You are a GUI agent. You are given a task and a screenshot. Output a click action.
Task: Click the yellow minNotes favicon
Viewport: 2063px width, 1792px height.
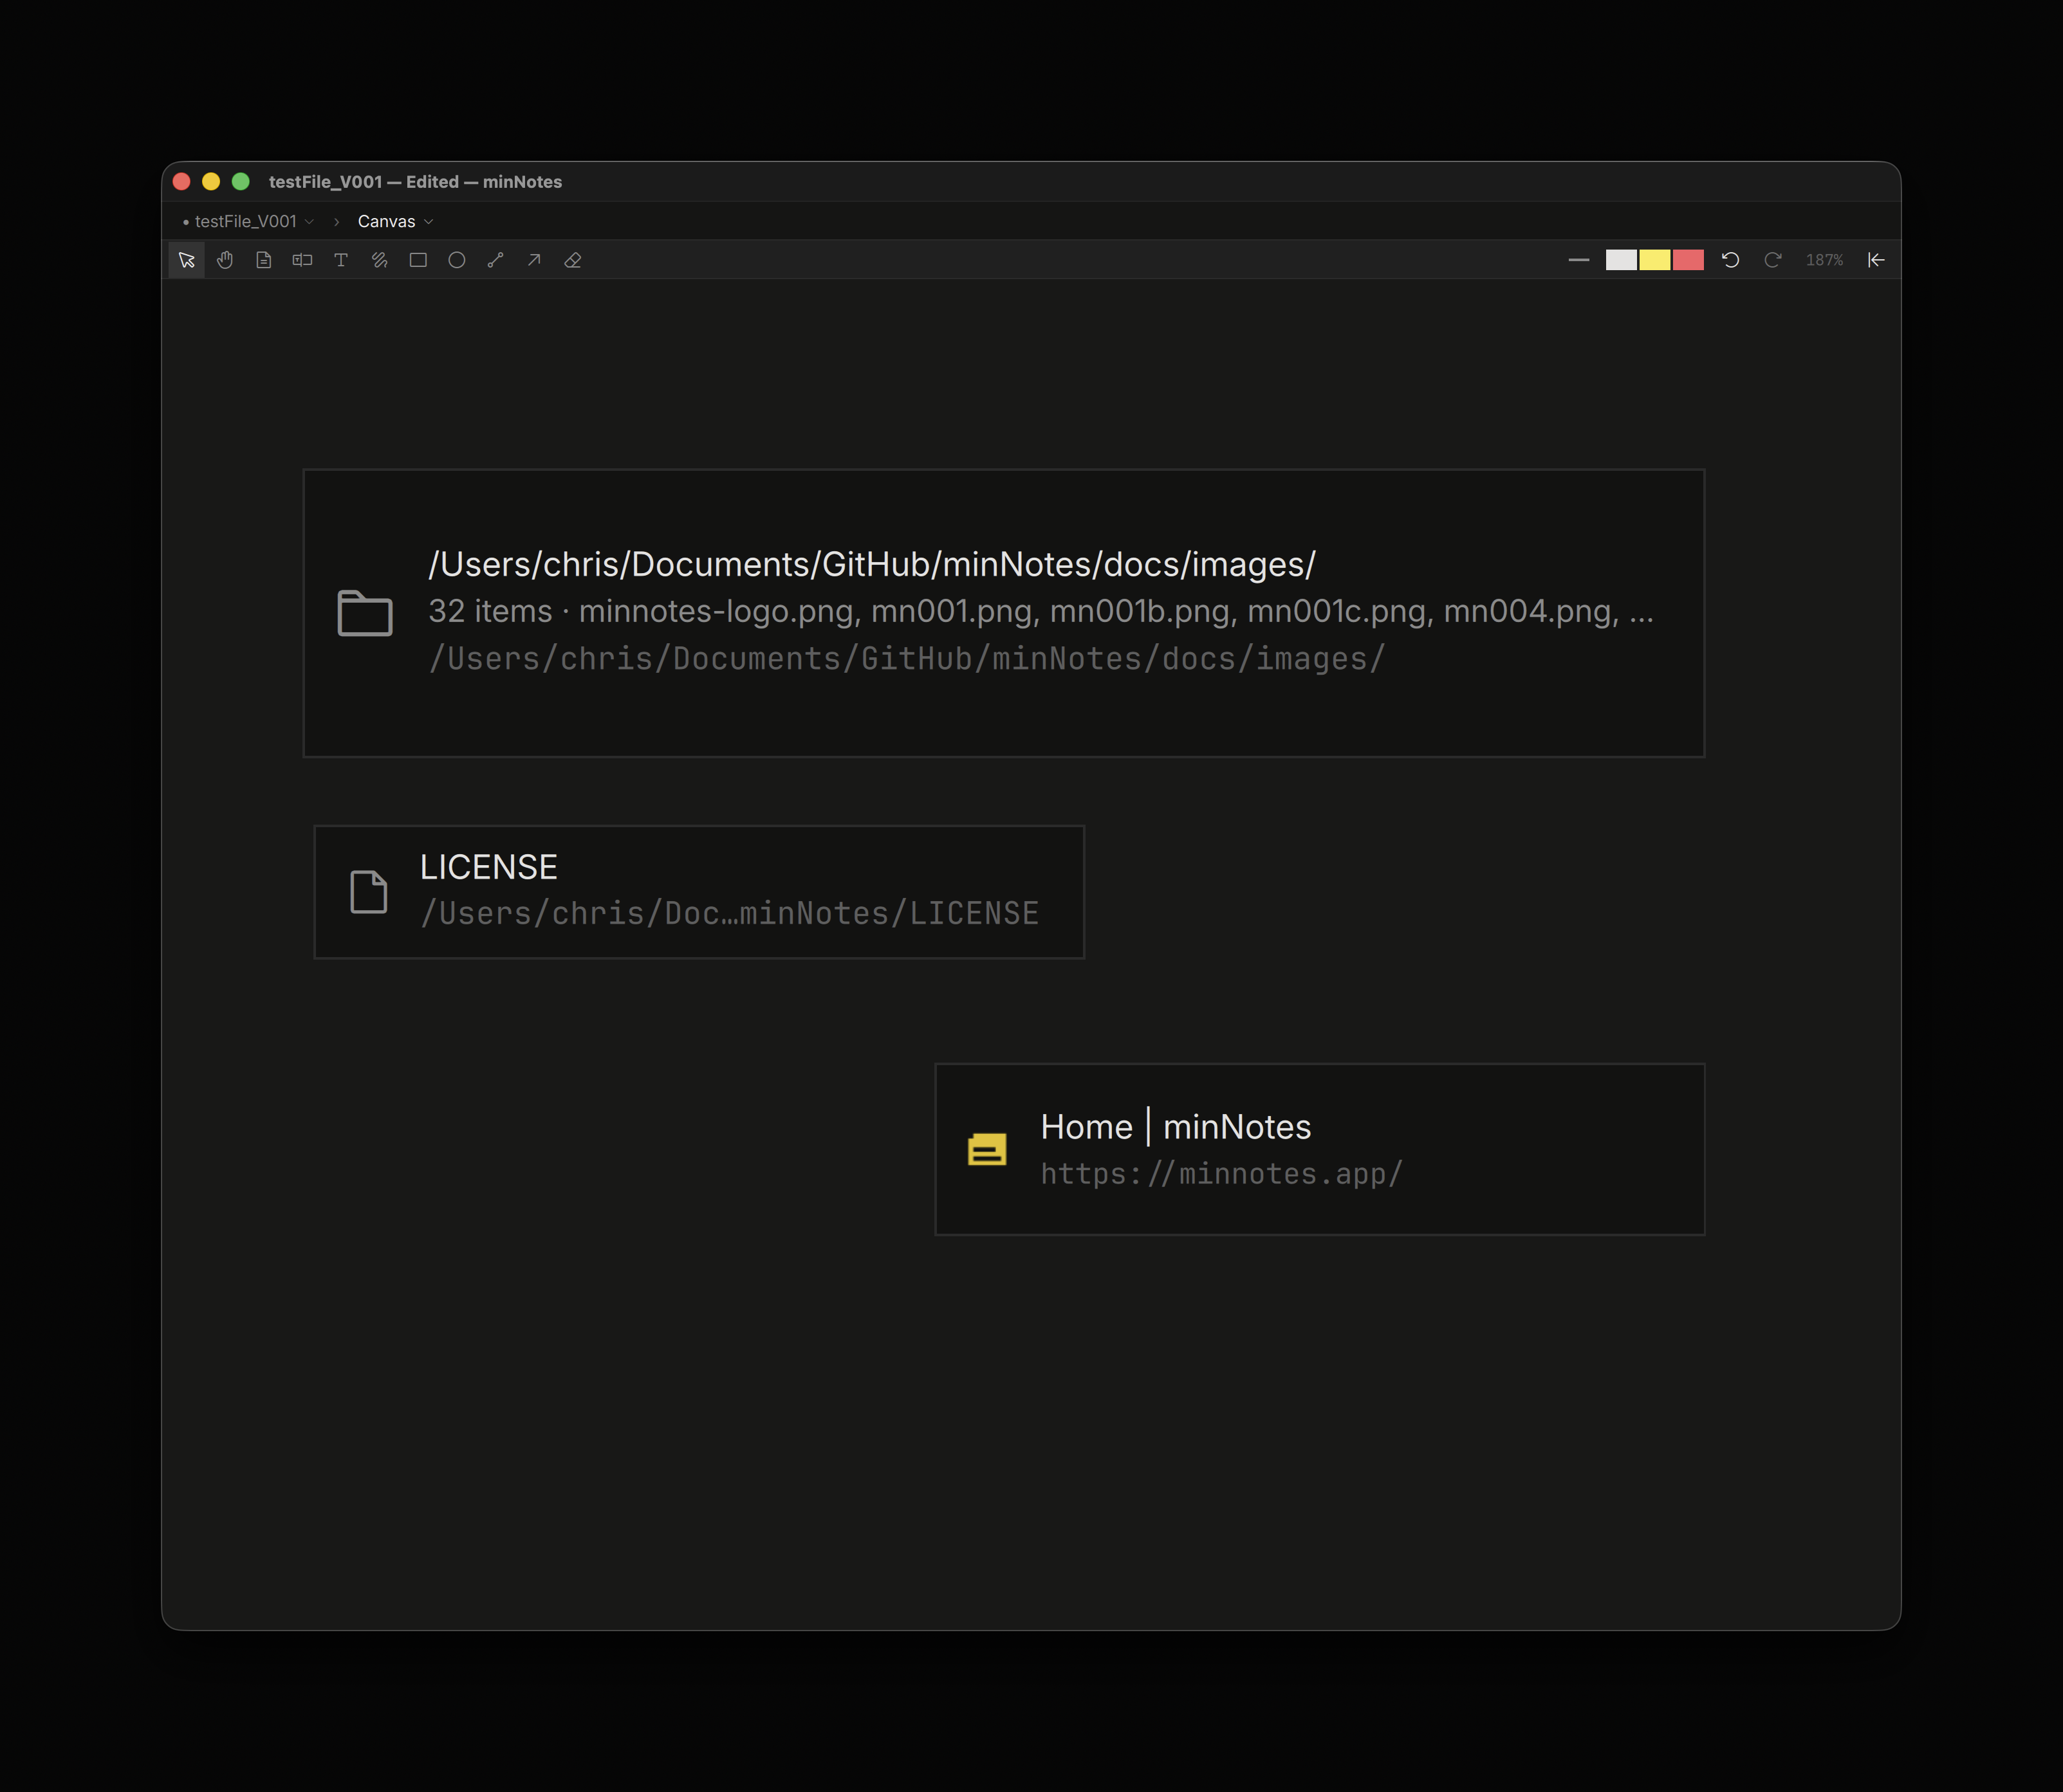[x=986, y=1149]
